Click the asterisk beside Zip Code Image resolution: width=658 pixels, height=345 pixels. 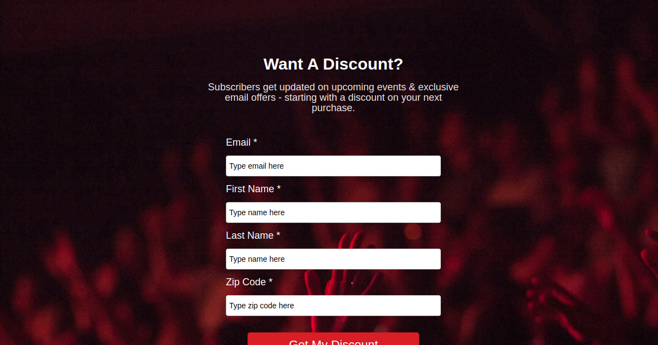[270, 281]
